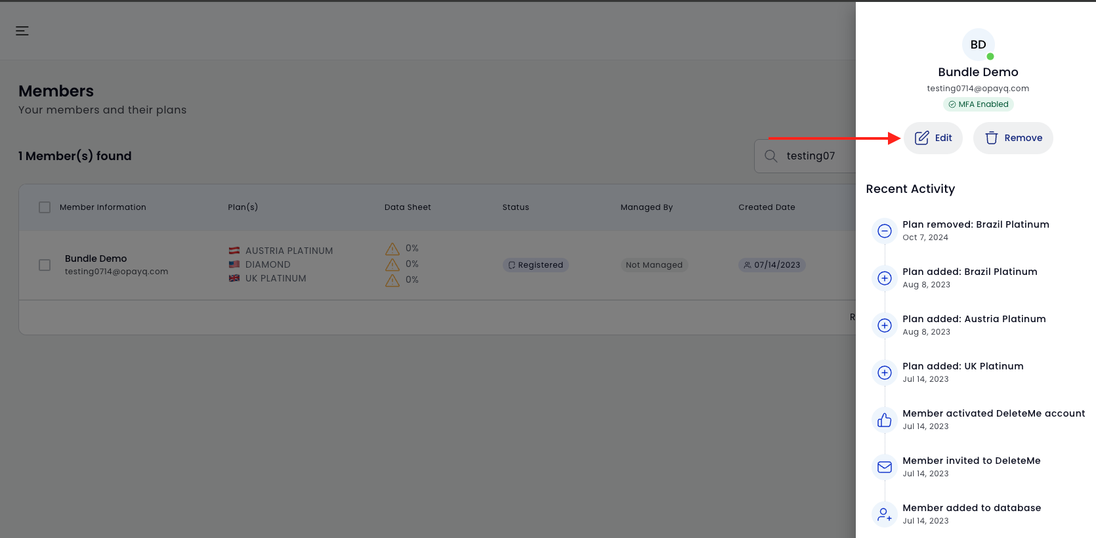Screen dimensions: 1096x538
Task: Click thumbs-up icon for account activation
Action: 885,420
